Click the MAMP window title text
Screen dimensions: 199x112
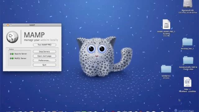[x=32, y=25]
